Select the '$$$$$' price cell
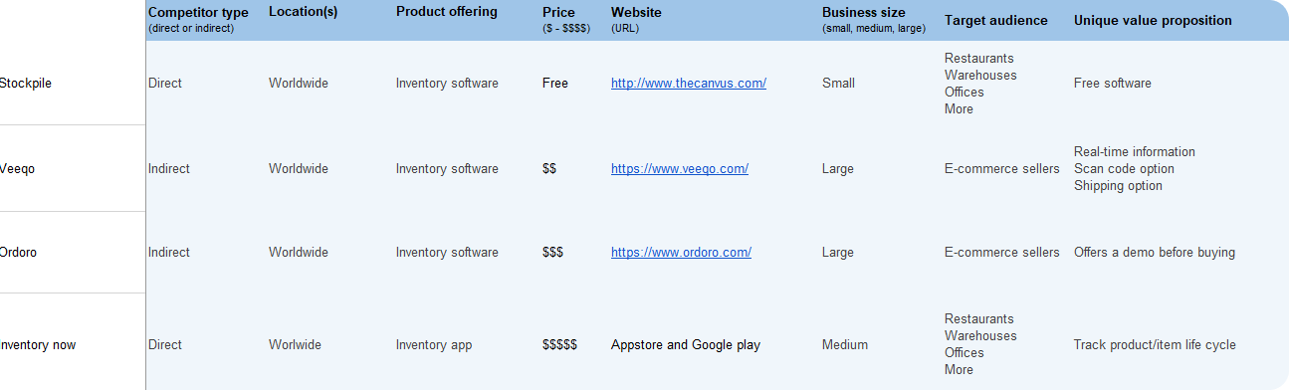 (x=559, y=345)
